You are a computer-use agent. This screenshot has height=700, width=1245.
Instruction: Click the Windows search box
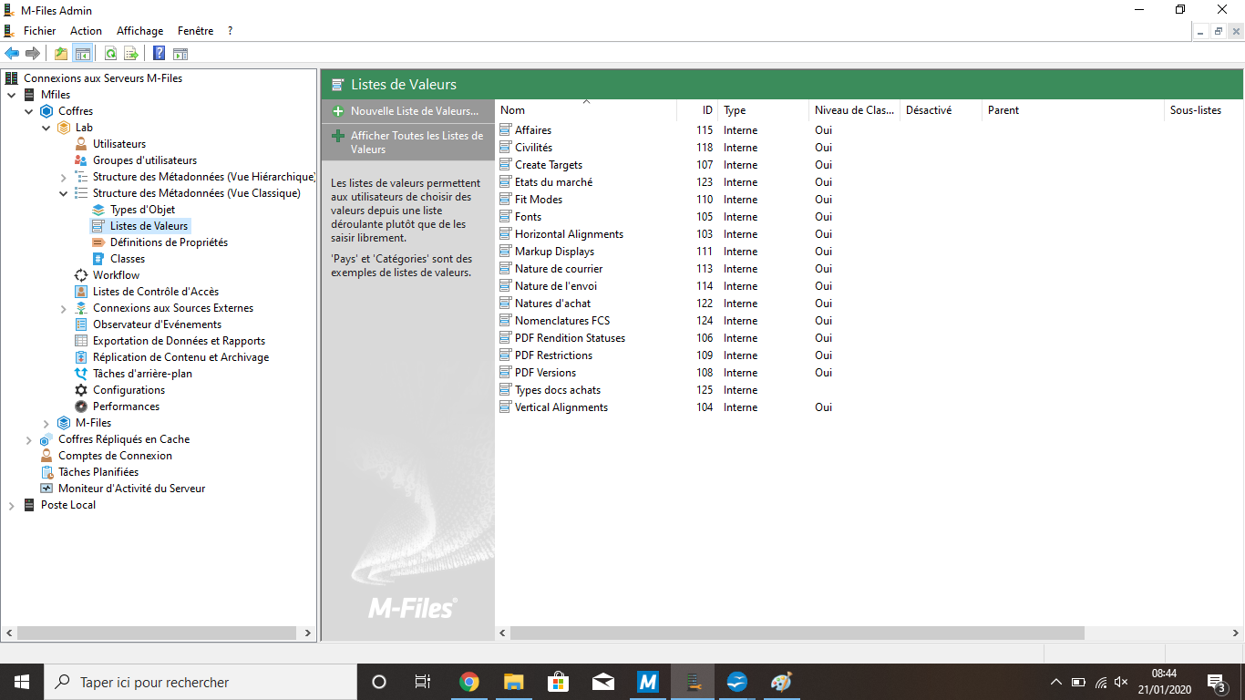pos(200,682)
